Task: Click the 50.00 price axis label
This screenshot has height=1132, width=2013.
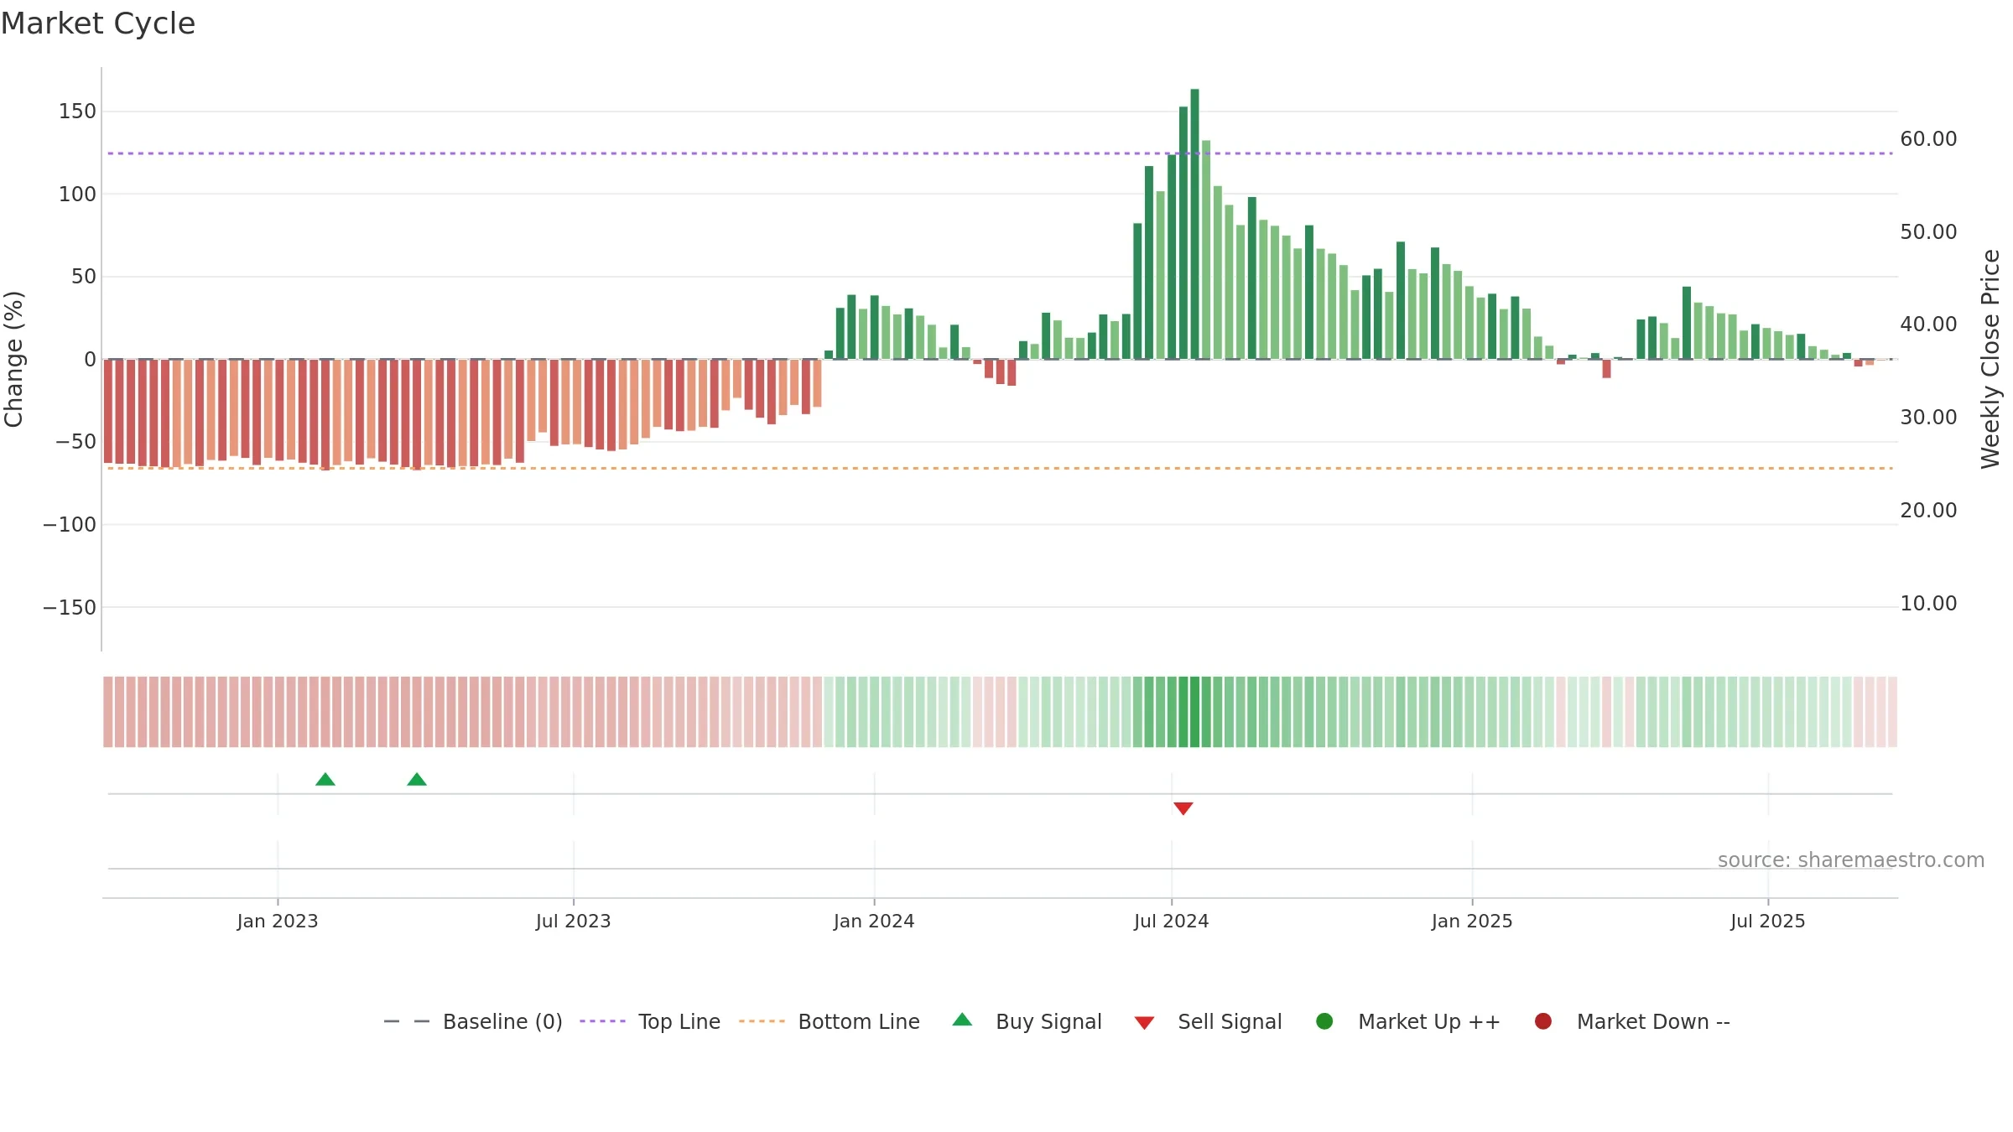Action: [x=1928, y=232]
